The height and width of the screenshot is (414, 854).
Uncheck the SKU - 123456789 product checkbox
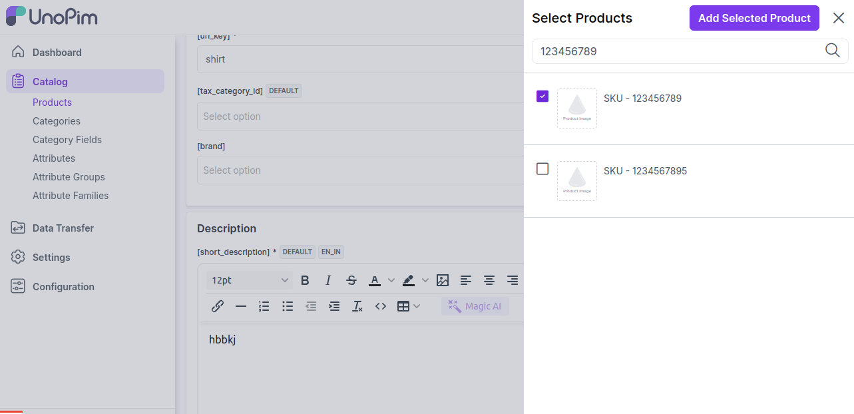pos(542,97)
